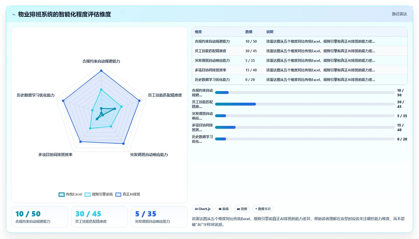Click the 路径雷达 label in header
This screenshot has width=419, height=239.
(x=400, y=14)
